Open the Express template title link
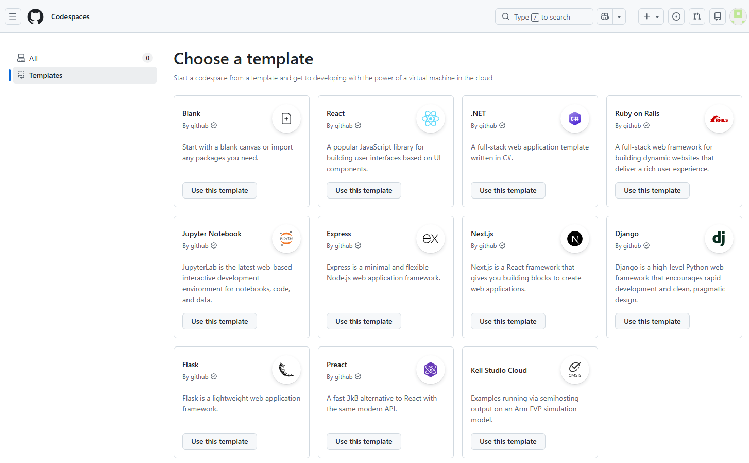The image size is (749, 463). click(x=338, y=234)
